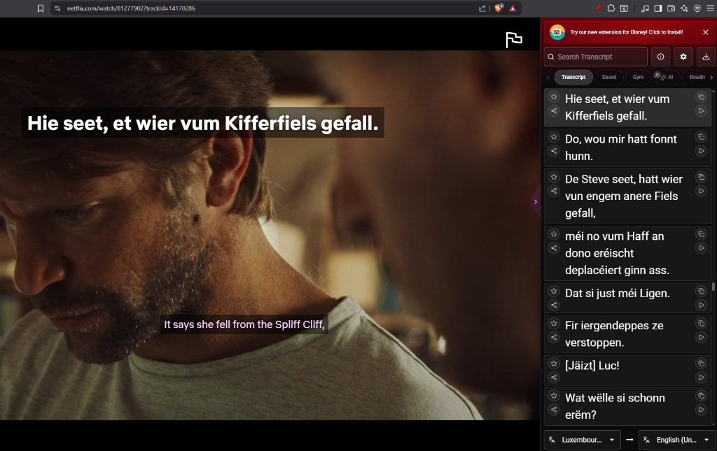Download the transcript with the download icon
Image resolution: width=717 pixels, height=451 pixels.
coord(706,57)
